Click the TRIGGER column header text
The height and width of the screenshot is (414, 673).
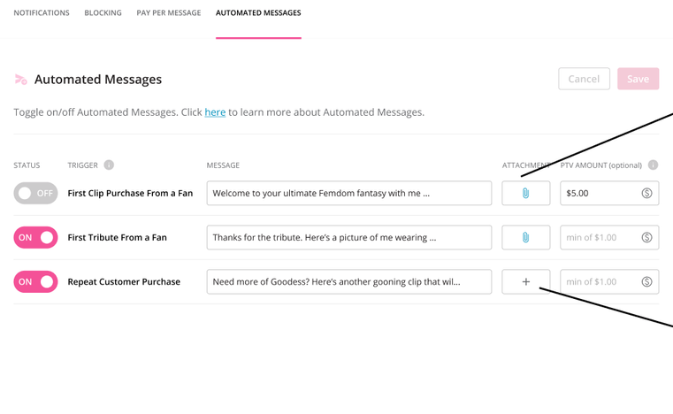[82, 165]
